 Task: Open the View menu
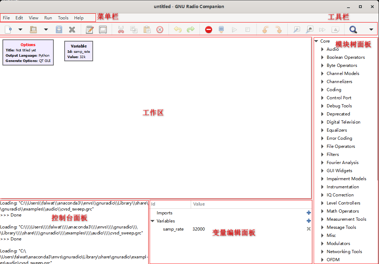(33, 18)
